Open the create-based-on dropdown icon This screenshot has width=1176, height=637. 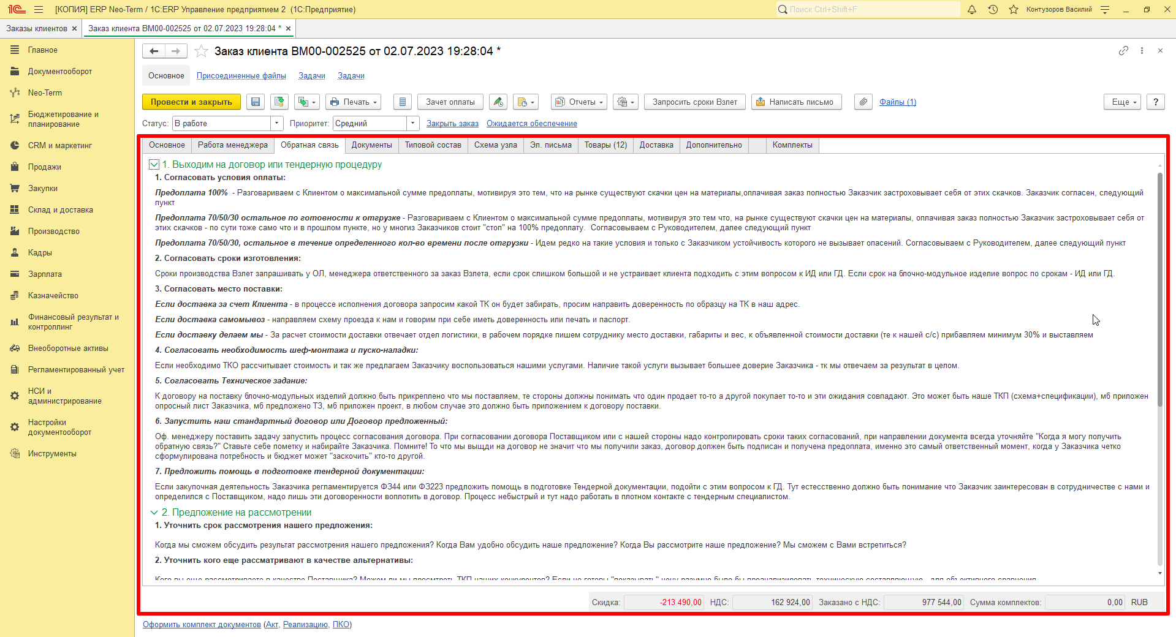pos(307,102)
